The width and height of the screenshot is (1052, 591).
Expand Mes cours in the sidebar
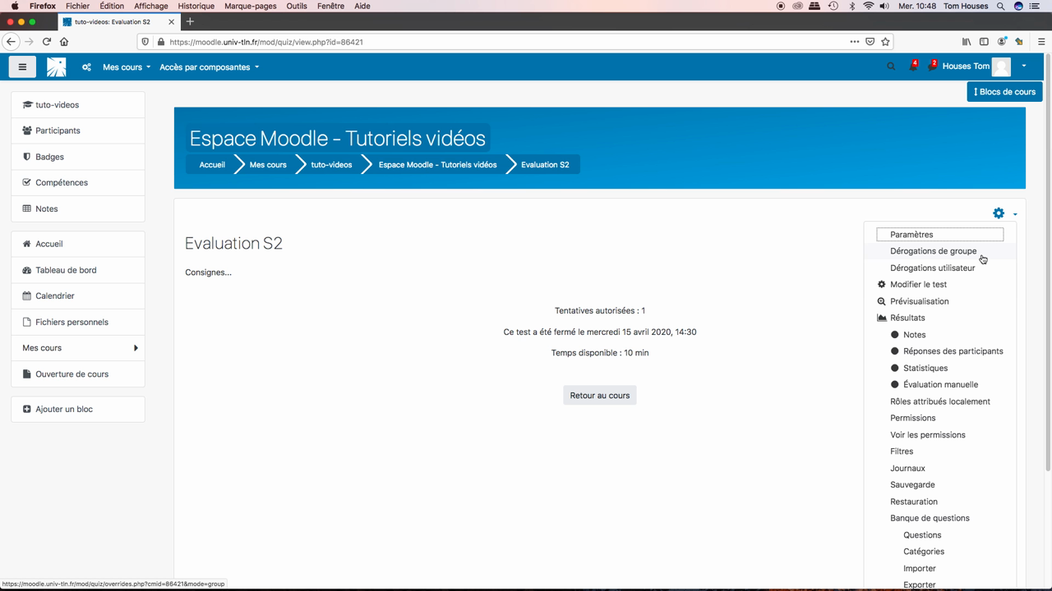point(78,348)
